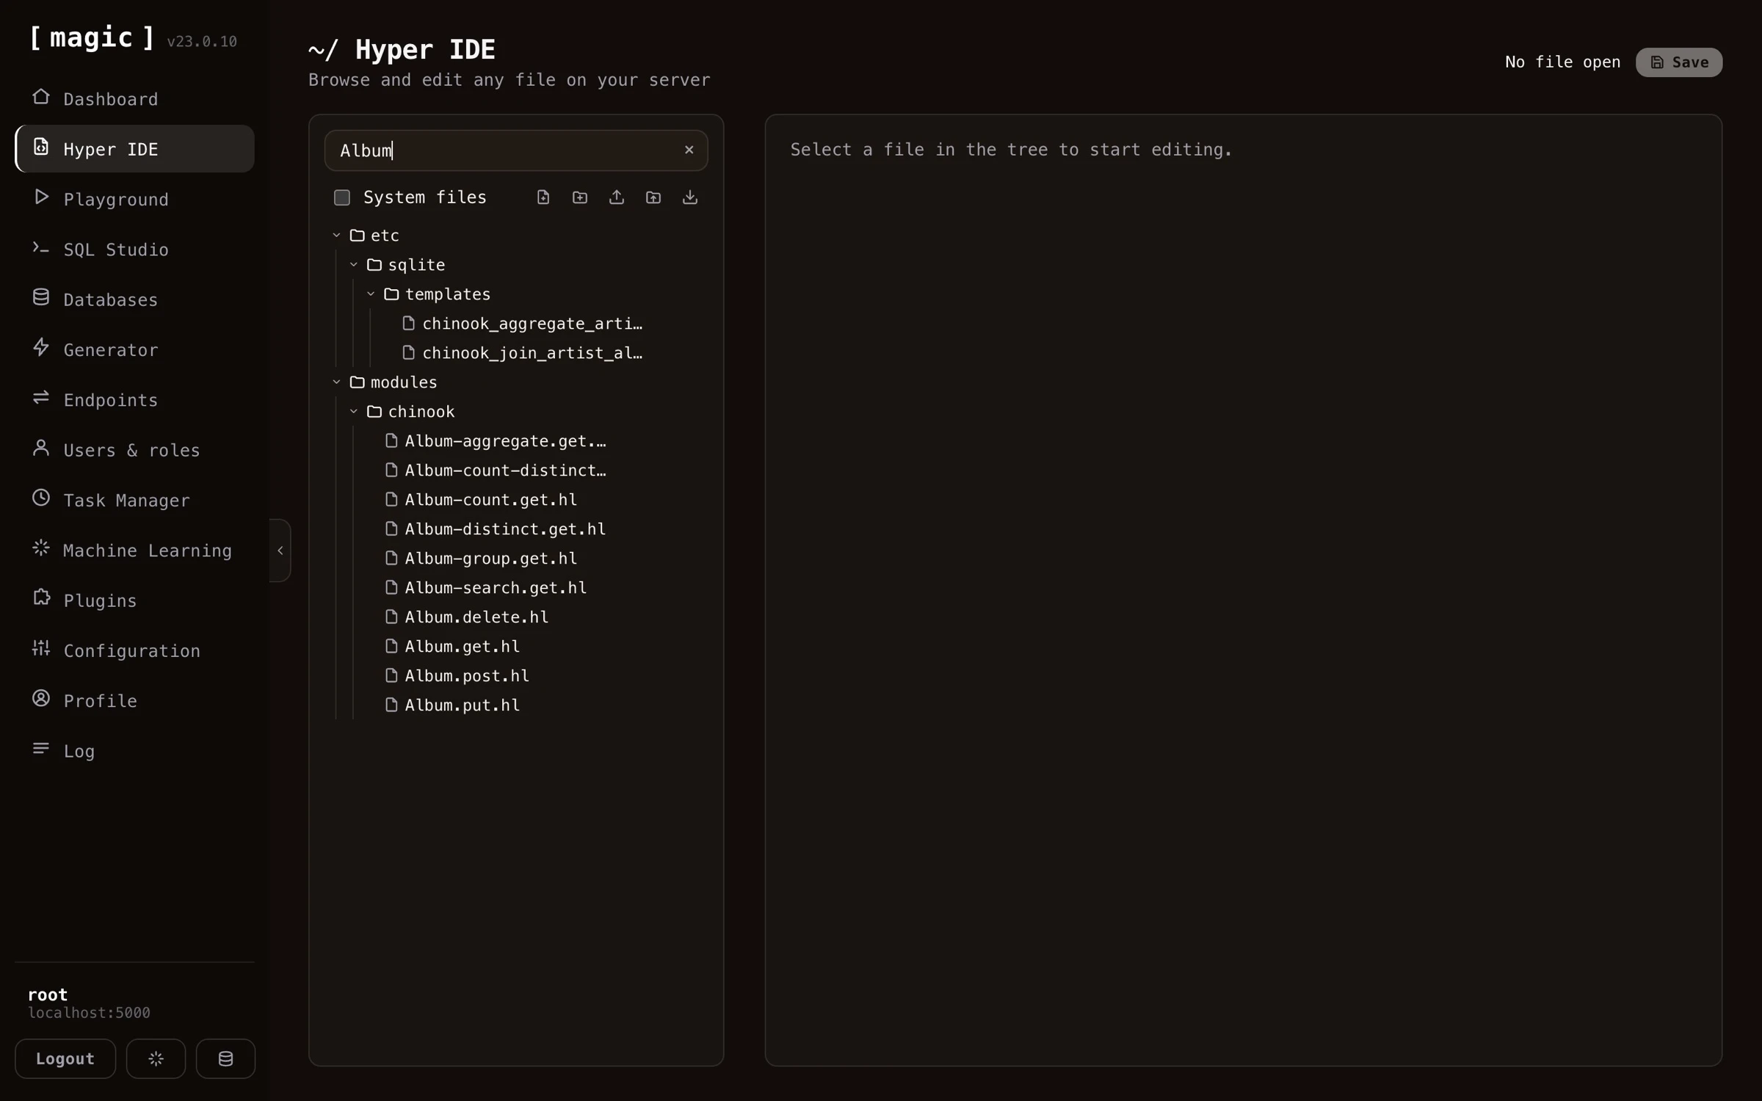Open the Profile page
Image resolution: width=1762 pixels, height=1101 pixels.
point(135,701)
